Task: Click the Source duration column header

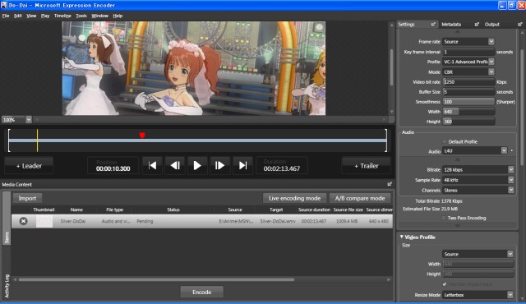Action: tap(314, 210)
